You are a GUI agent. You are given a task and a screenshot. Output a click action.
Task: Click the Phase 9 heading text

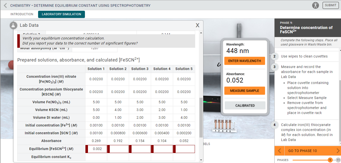coord(306,29)
